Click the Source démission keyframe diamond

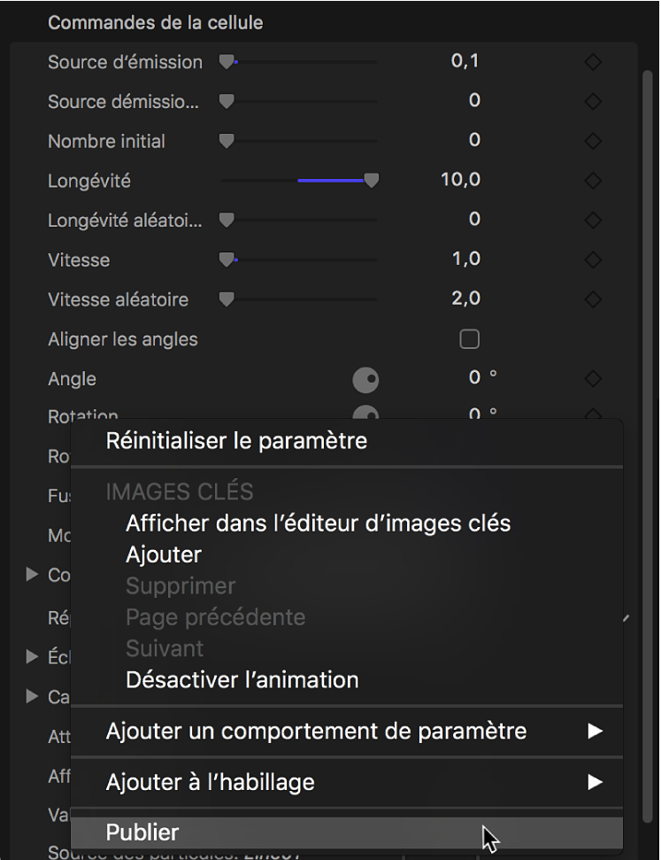[593, 100]
